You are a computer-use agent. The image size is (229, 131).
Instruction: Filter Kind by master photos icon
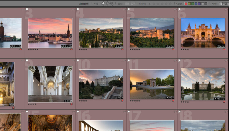221,4
